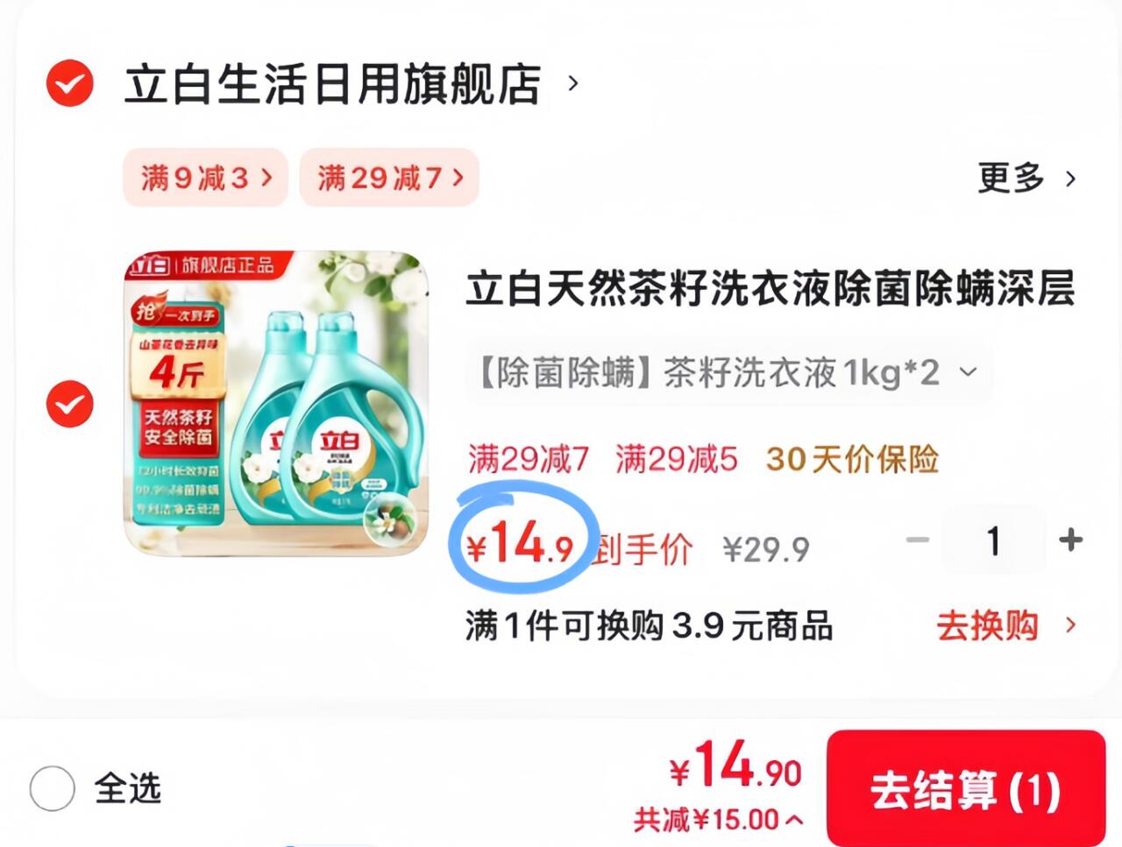Open product title 立白天然茶籽洗衣液
The image size is (1122, 847).
pyautogui.click(x=770, y=289)
